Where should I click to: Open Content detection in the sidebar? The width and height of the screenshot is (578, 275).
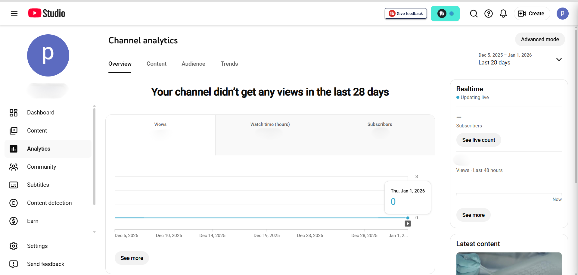coord(48,203)
